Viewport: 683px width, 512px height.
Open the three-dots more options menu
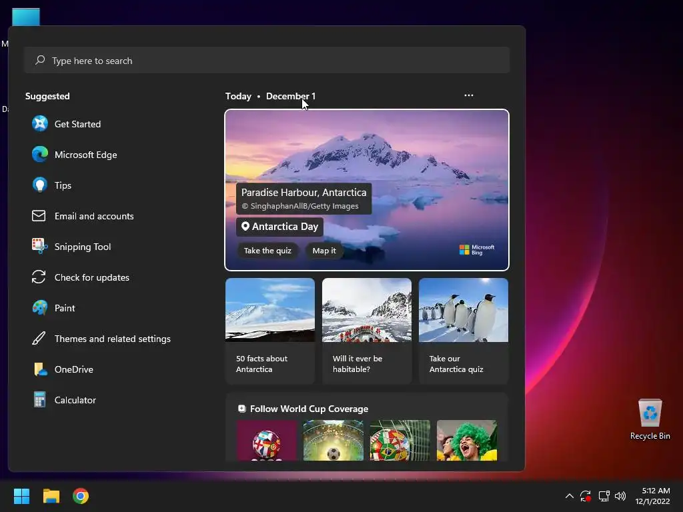(x=469, y=95)
